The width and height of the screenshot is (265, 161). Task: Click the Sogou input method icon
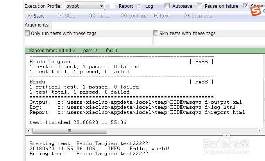pyautogui.click(x=256, y=12)
